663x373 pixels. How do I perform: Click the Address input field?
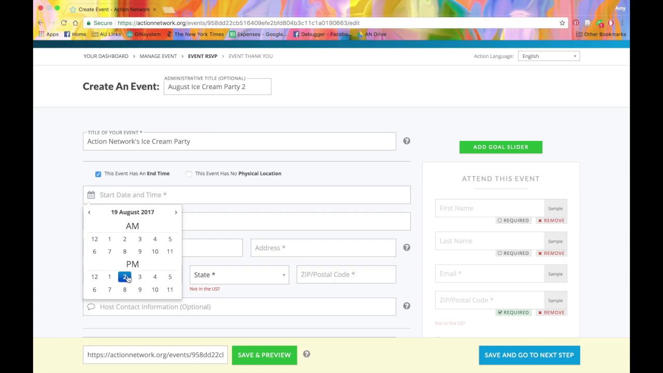pos(323,248)
